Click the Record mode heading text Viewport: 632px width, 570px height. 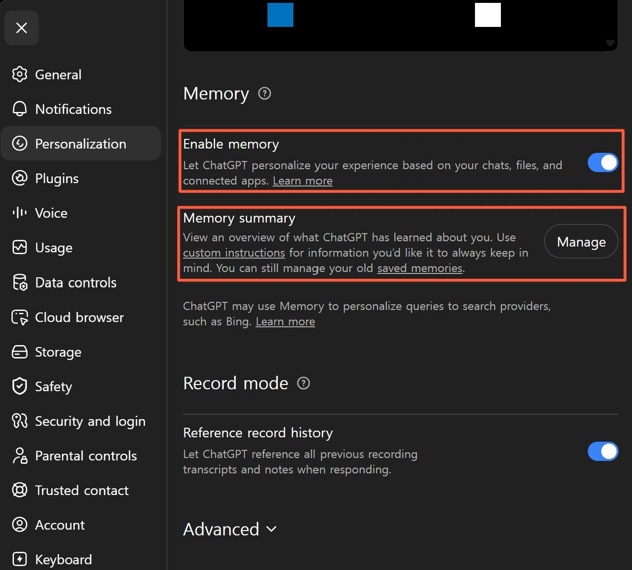(x=236, y=383)
